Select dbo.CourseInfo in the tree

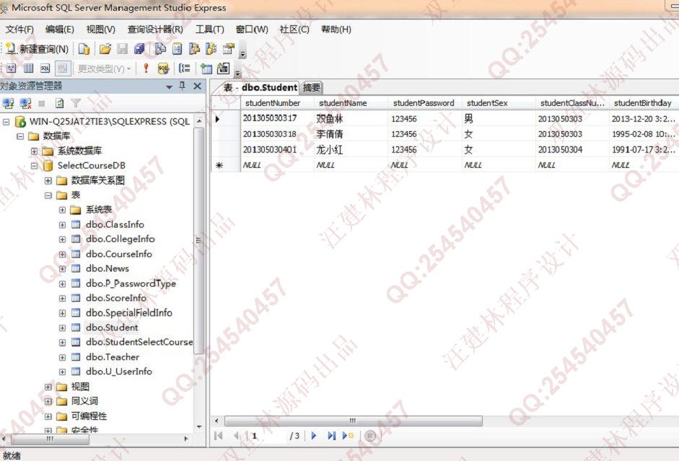click(118, 254)
